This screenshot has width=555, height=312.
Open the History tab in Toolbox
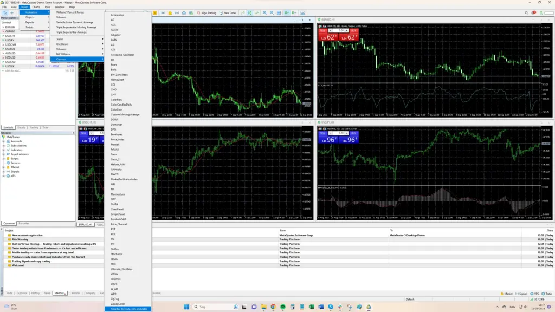[35, 293]
